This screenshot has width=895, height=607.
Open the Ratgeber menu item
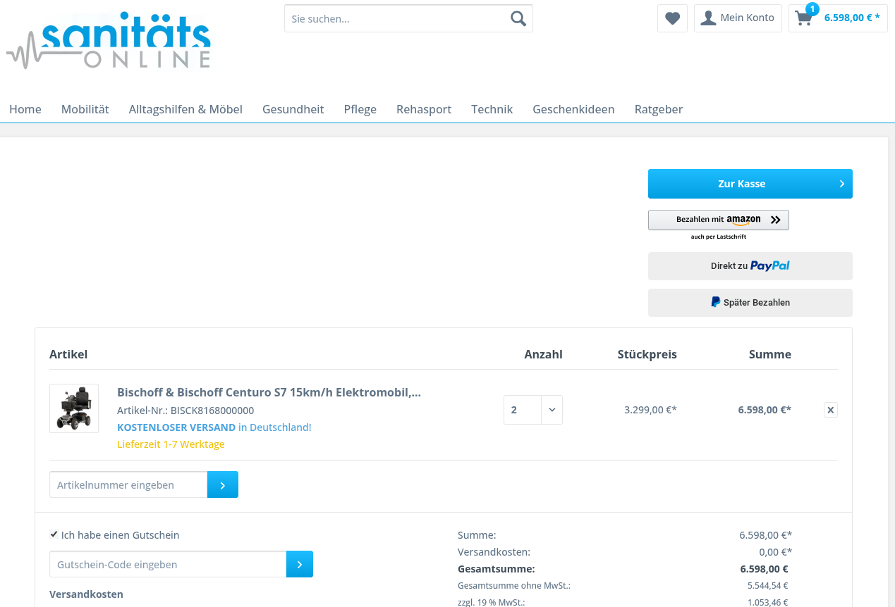(658, 109)
